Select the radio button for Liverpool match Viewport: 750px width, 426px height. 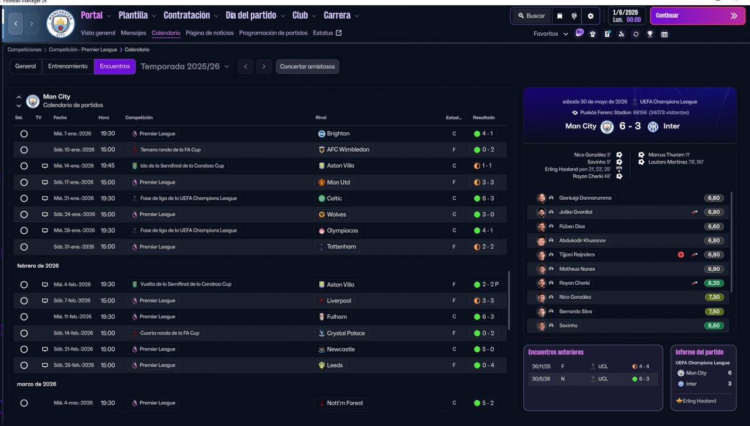pyautogui.click(x=24, y=301)
